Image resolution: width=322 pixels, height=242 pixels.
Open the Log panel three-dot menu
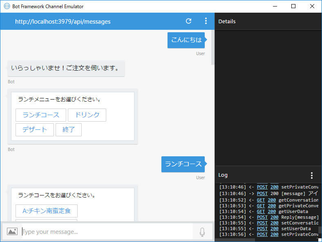311,175
